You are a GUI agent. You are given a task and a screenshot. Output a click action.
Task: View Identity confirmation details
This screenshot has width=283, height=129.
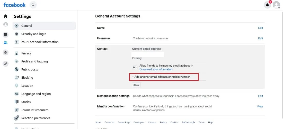pyautogui.click(x=260, y=106)
